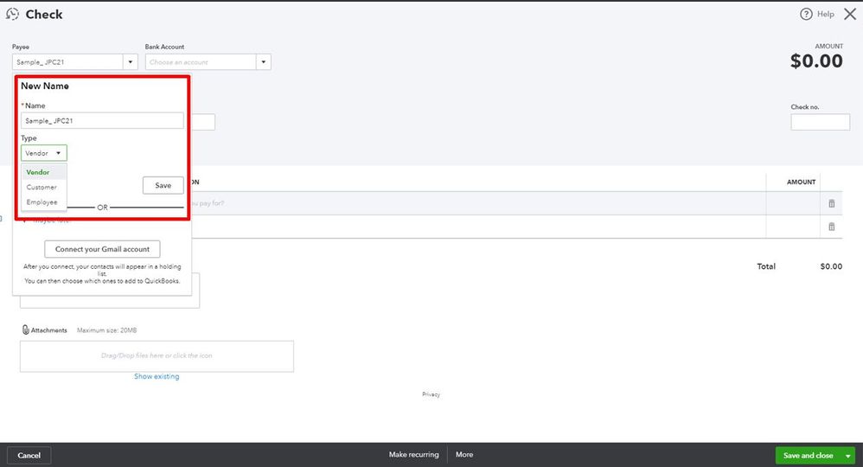Click the Total label
The height and width of the screenshot is (467, 863).
pyautogui.click(x=766, y=266)
